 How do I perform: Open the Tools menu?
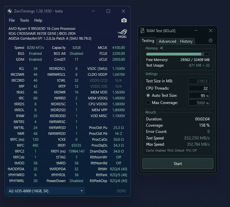24,20
